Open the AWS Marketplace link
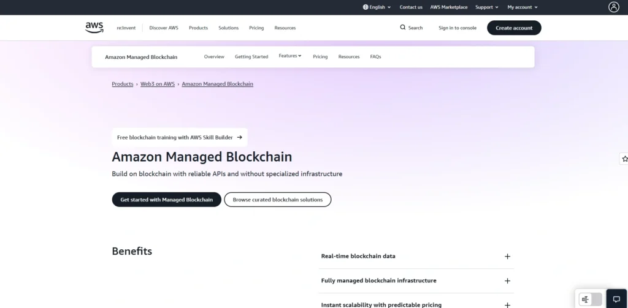The width and height of the screenshot is (628, 308). (x=448, y=7)
